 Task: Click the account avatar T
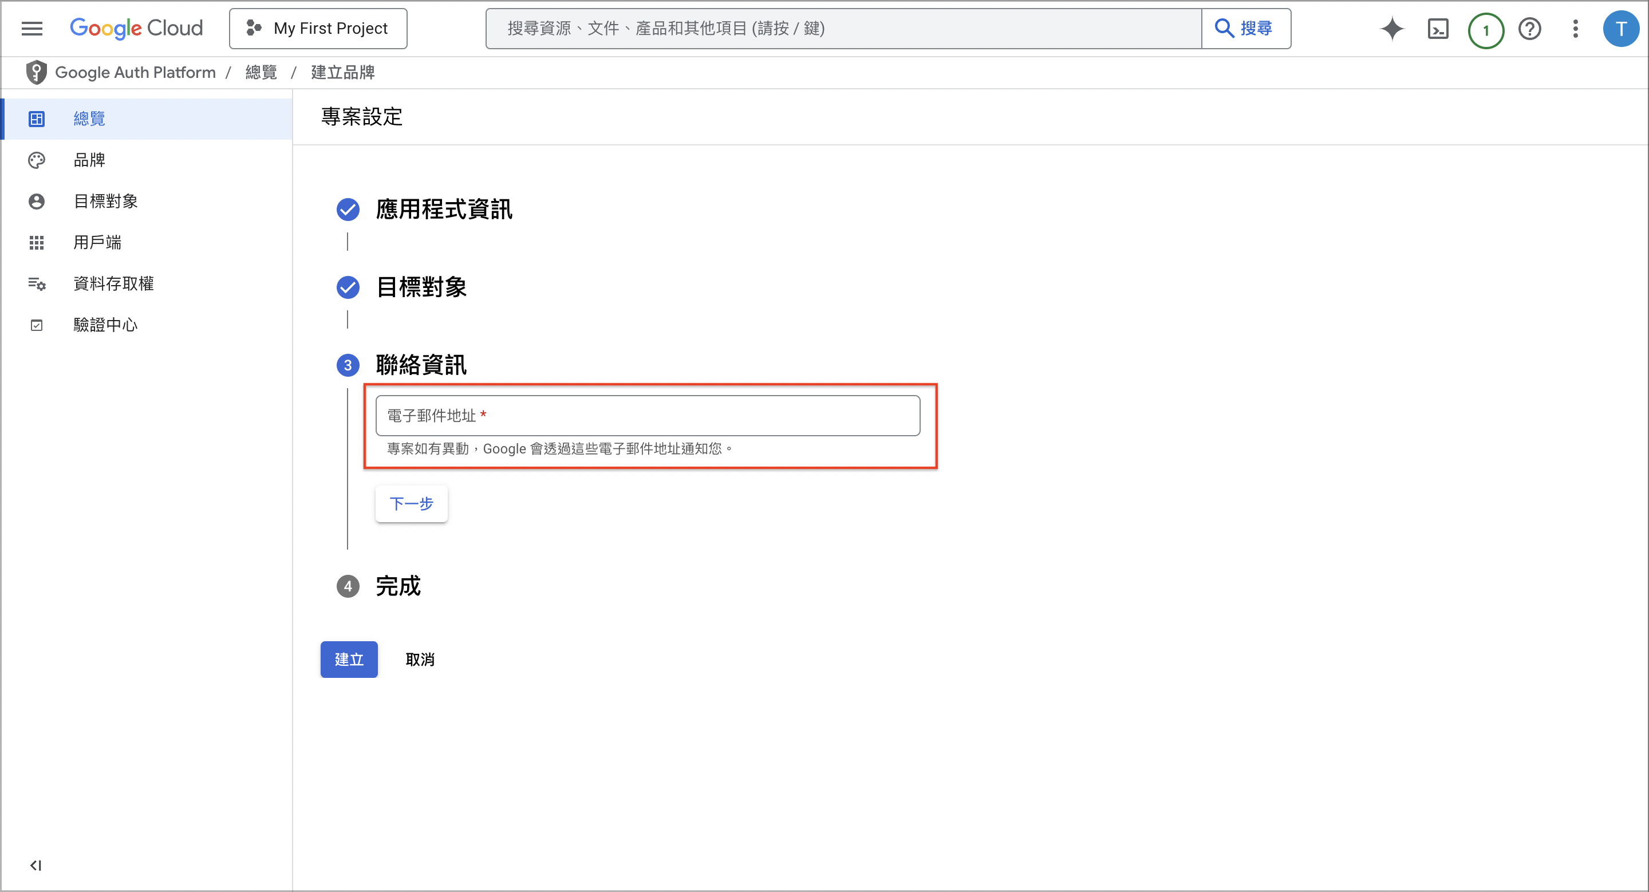(x=1620, y=29)
